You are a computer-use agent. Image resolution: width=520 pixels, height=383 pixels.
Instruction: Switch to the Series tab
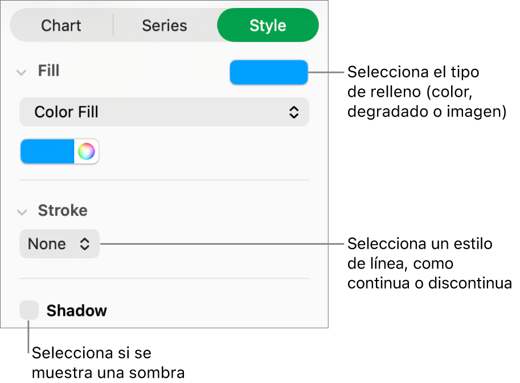[165, 26]
